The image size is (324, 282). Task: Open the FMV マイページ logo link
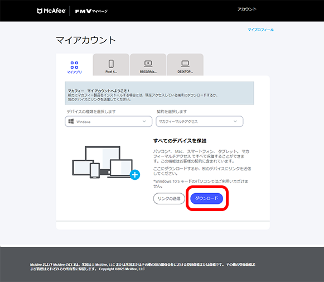click(x=91, y=11)
